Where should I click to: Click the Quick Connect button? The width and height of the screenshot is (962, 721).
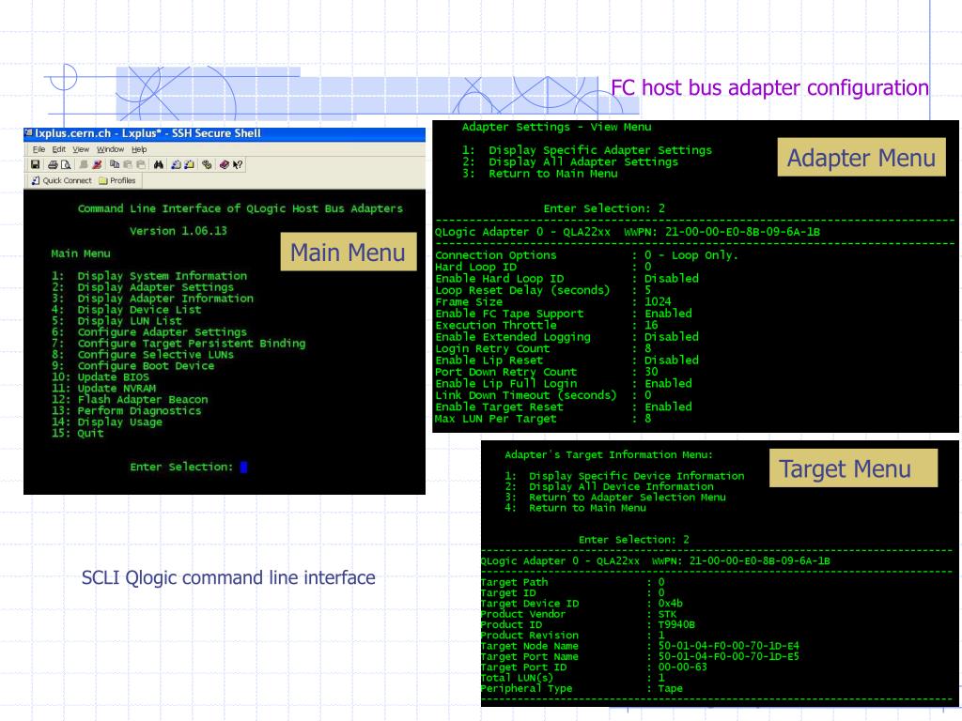61,180
